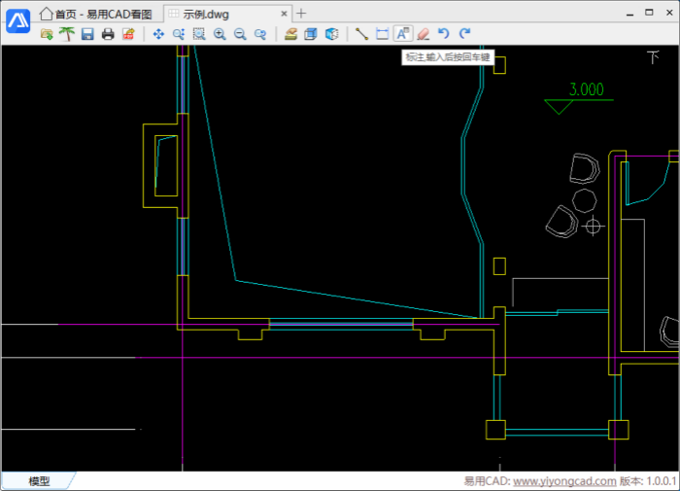
Task: Open the layers manager icon
Action: tap(290, 34)
